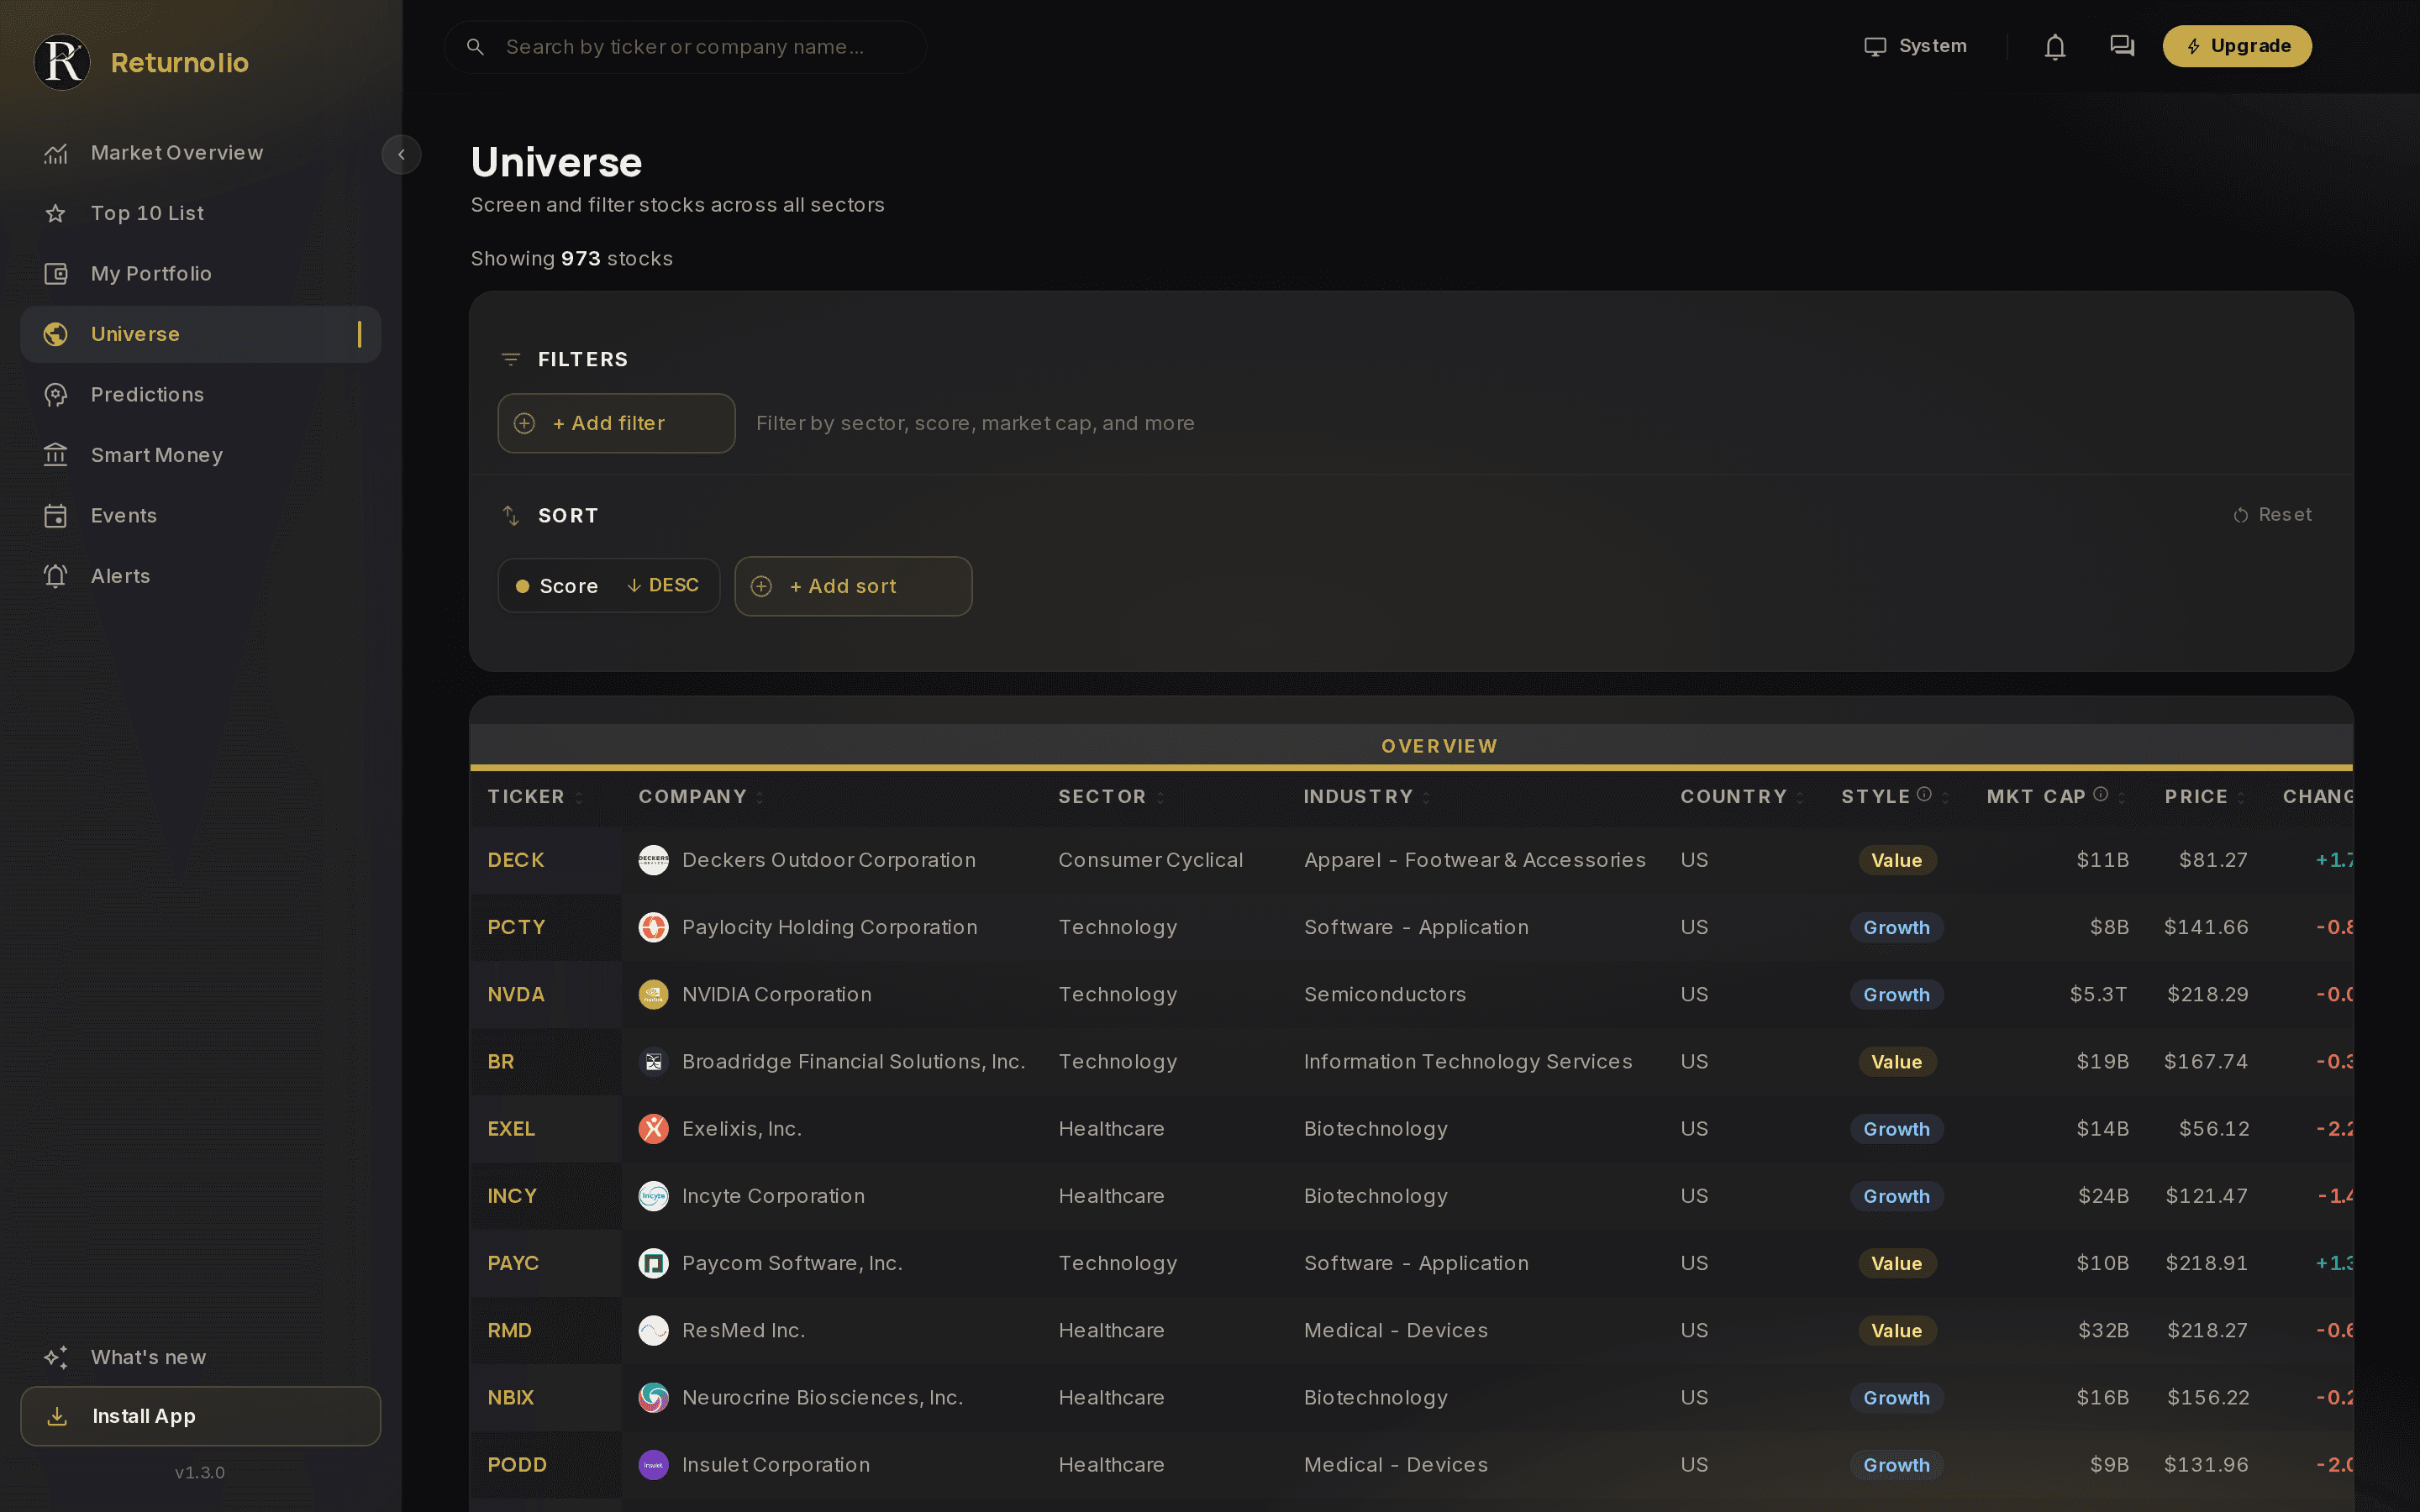Focus the ticker search field
2420x1512 pixels.
(685, 47)
